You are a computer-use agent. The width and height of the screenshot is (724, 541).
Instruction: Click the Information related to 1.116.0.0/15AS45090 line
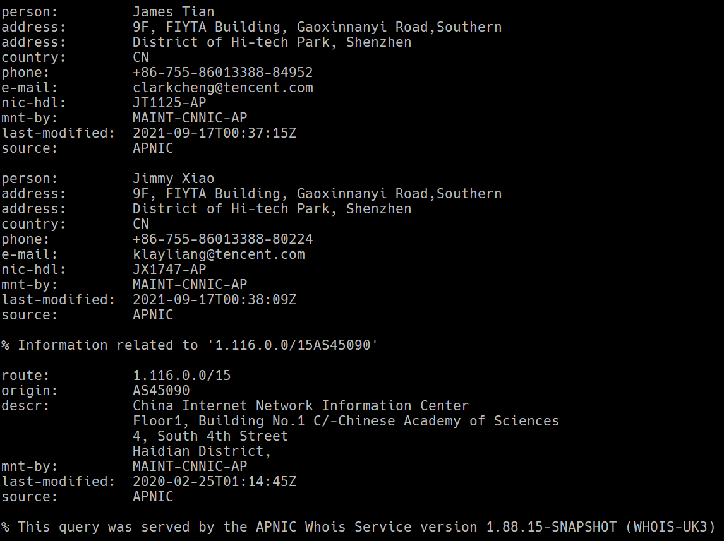190,345
